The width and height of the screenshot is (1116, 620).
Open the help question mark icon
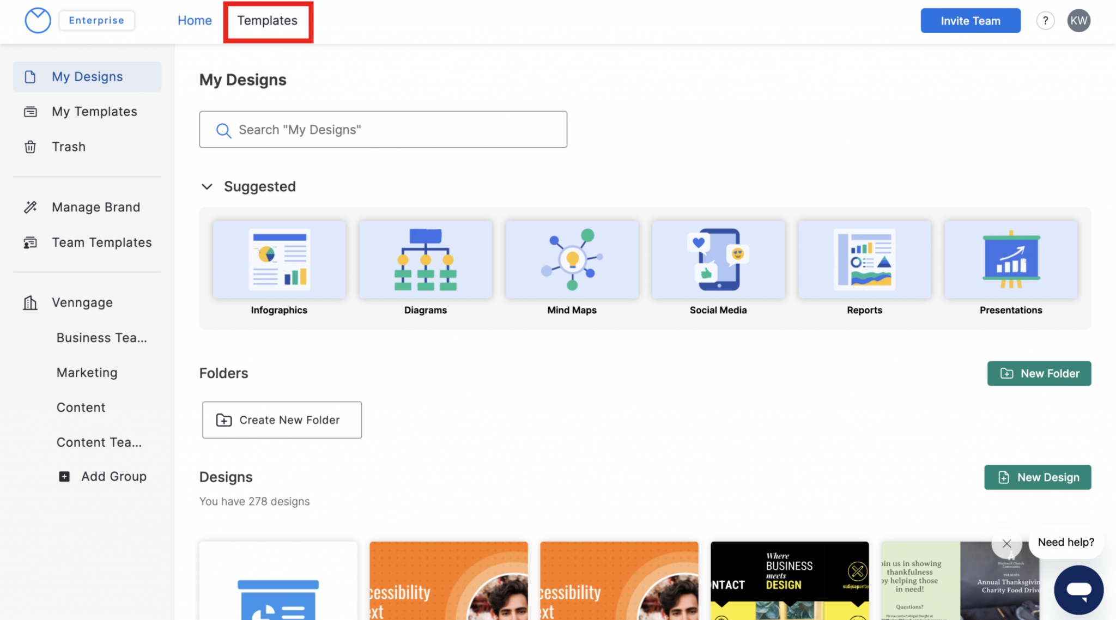tap(1045, 21)
